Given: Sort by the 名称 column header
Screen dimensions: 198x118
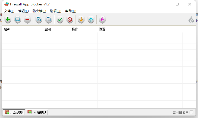Looking at the screenshot, I should pos(23,29).
